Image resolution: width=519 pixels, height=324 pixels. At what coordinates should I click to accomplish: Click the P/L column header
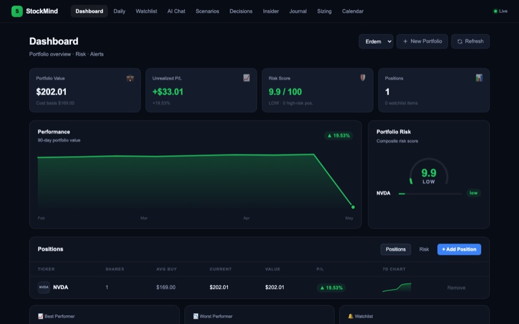(x=320, y=269)
